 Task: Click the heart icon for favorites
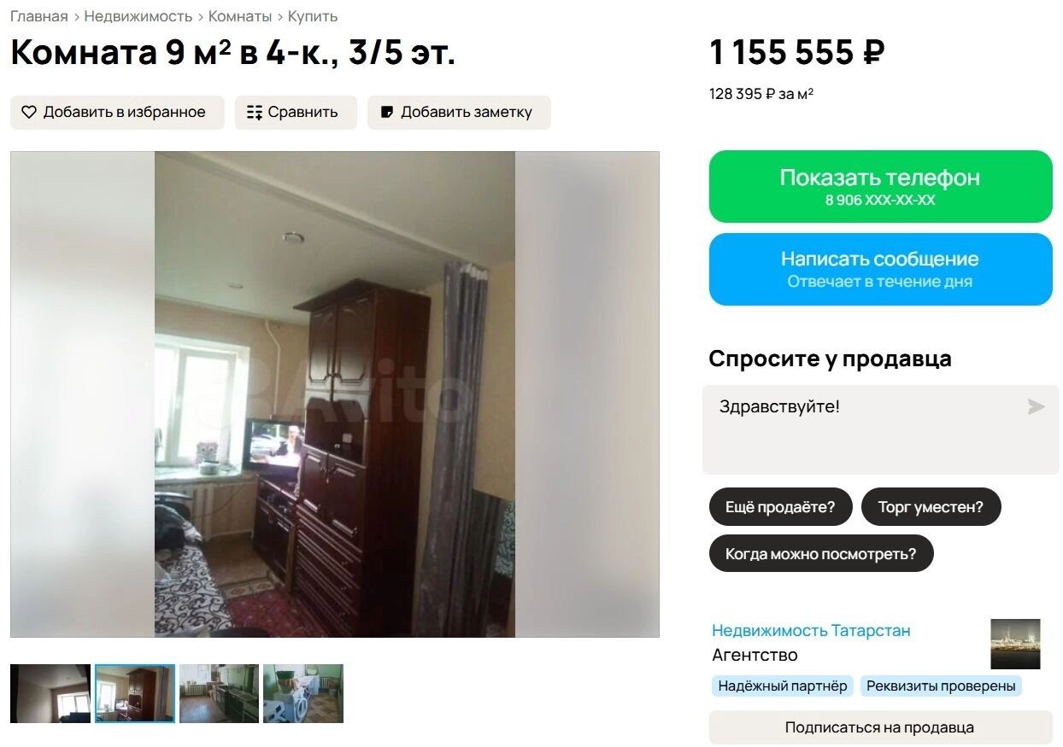(x=29, y=112)
